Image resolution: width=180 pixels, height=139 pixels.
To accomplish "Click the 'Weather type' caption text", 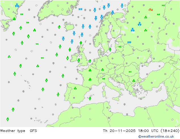I will pos(12,130).
